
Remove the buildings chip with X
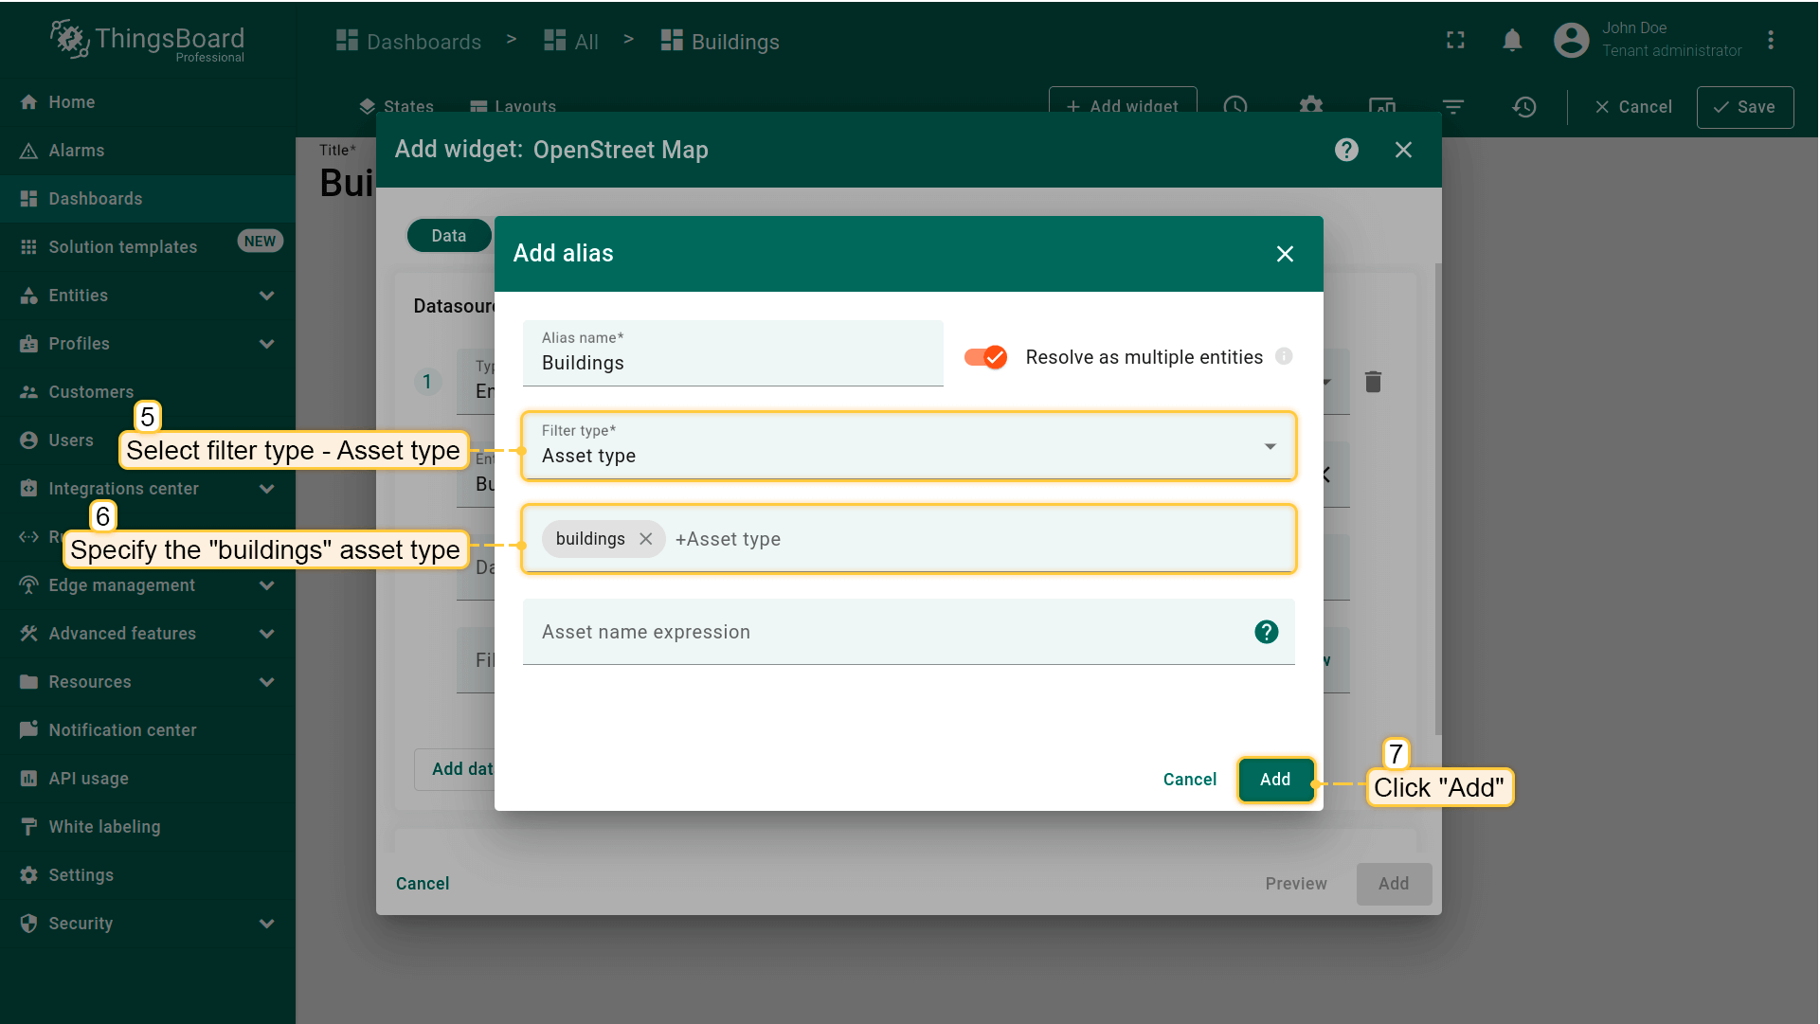[x=646, y=539]
